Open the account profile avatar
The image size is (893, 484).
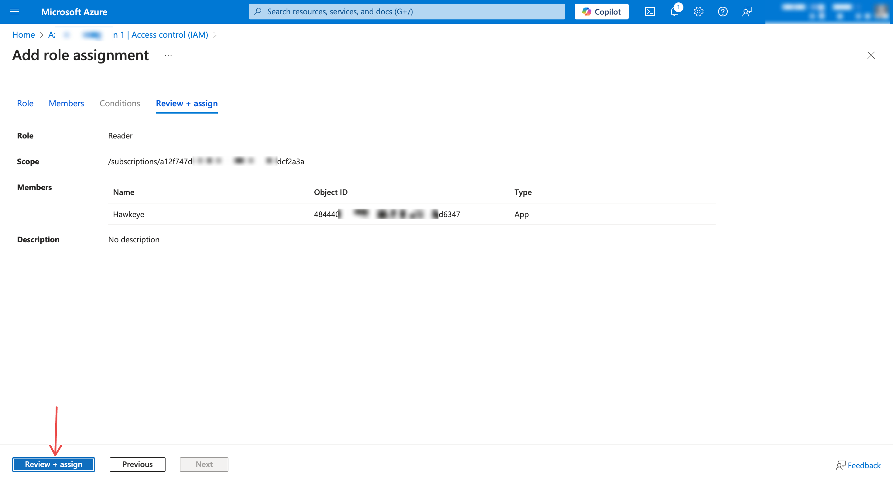[x=881, y=12]
